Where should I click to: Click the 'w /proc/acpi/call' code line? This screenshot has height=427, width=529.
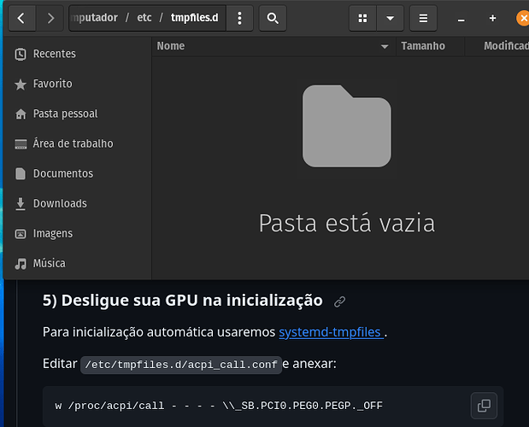click(x=219, y=406)
